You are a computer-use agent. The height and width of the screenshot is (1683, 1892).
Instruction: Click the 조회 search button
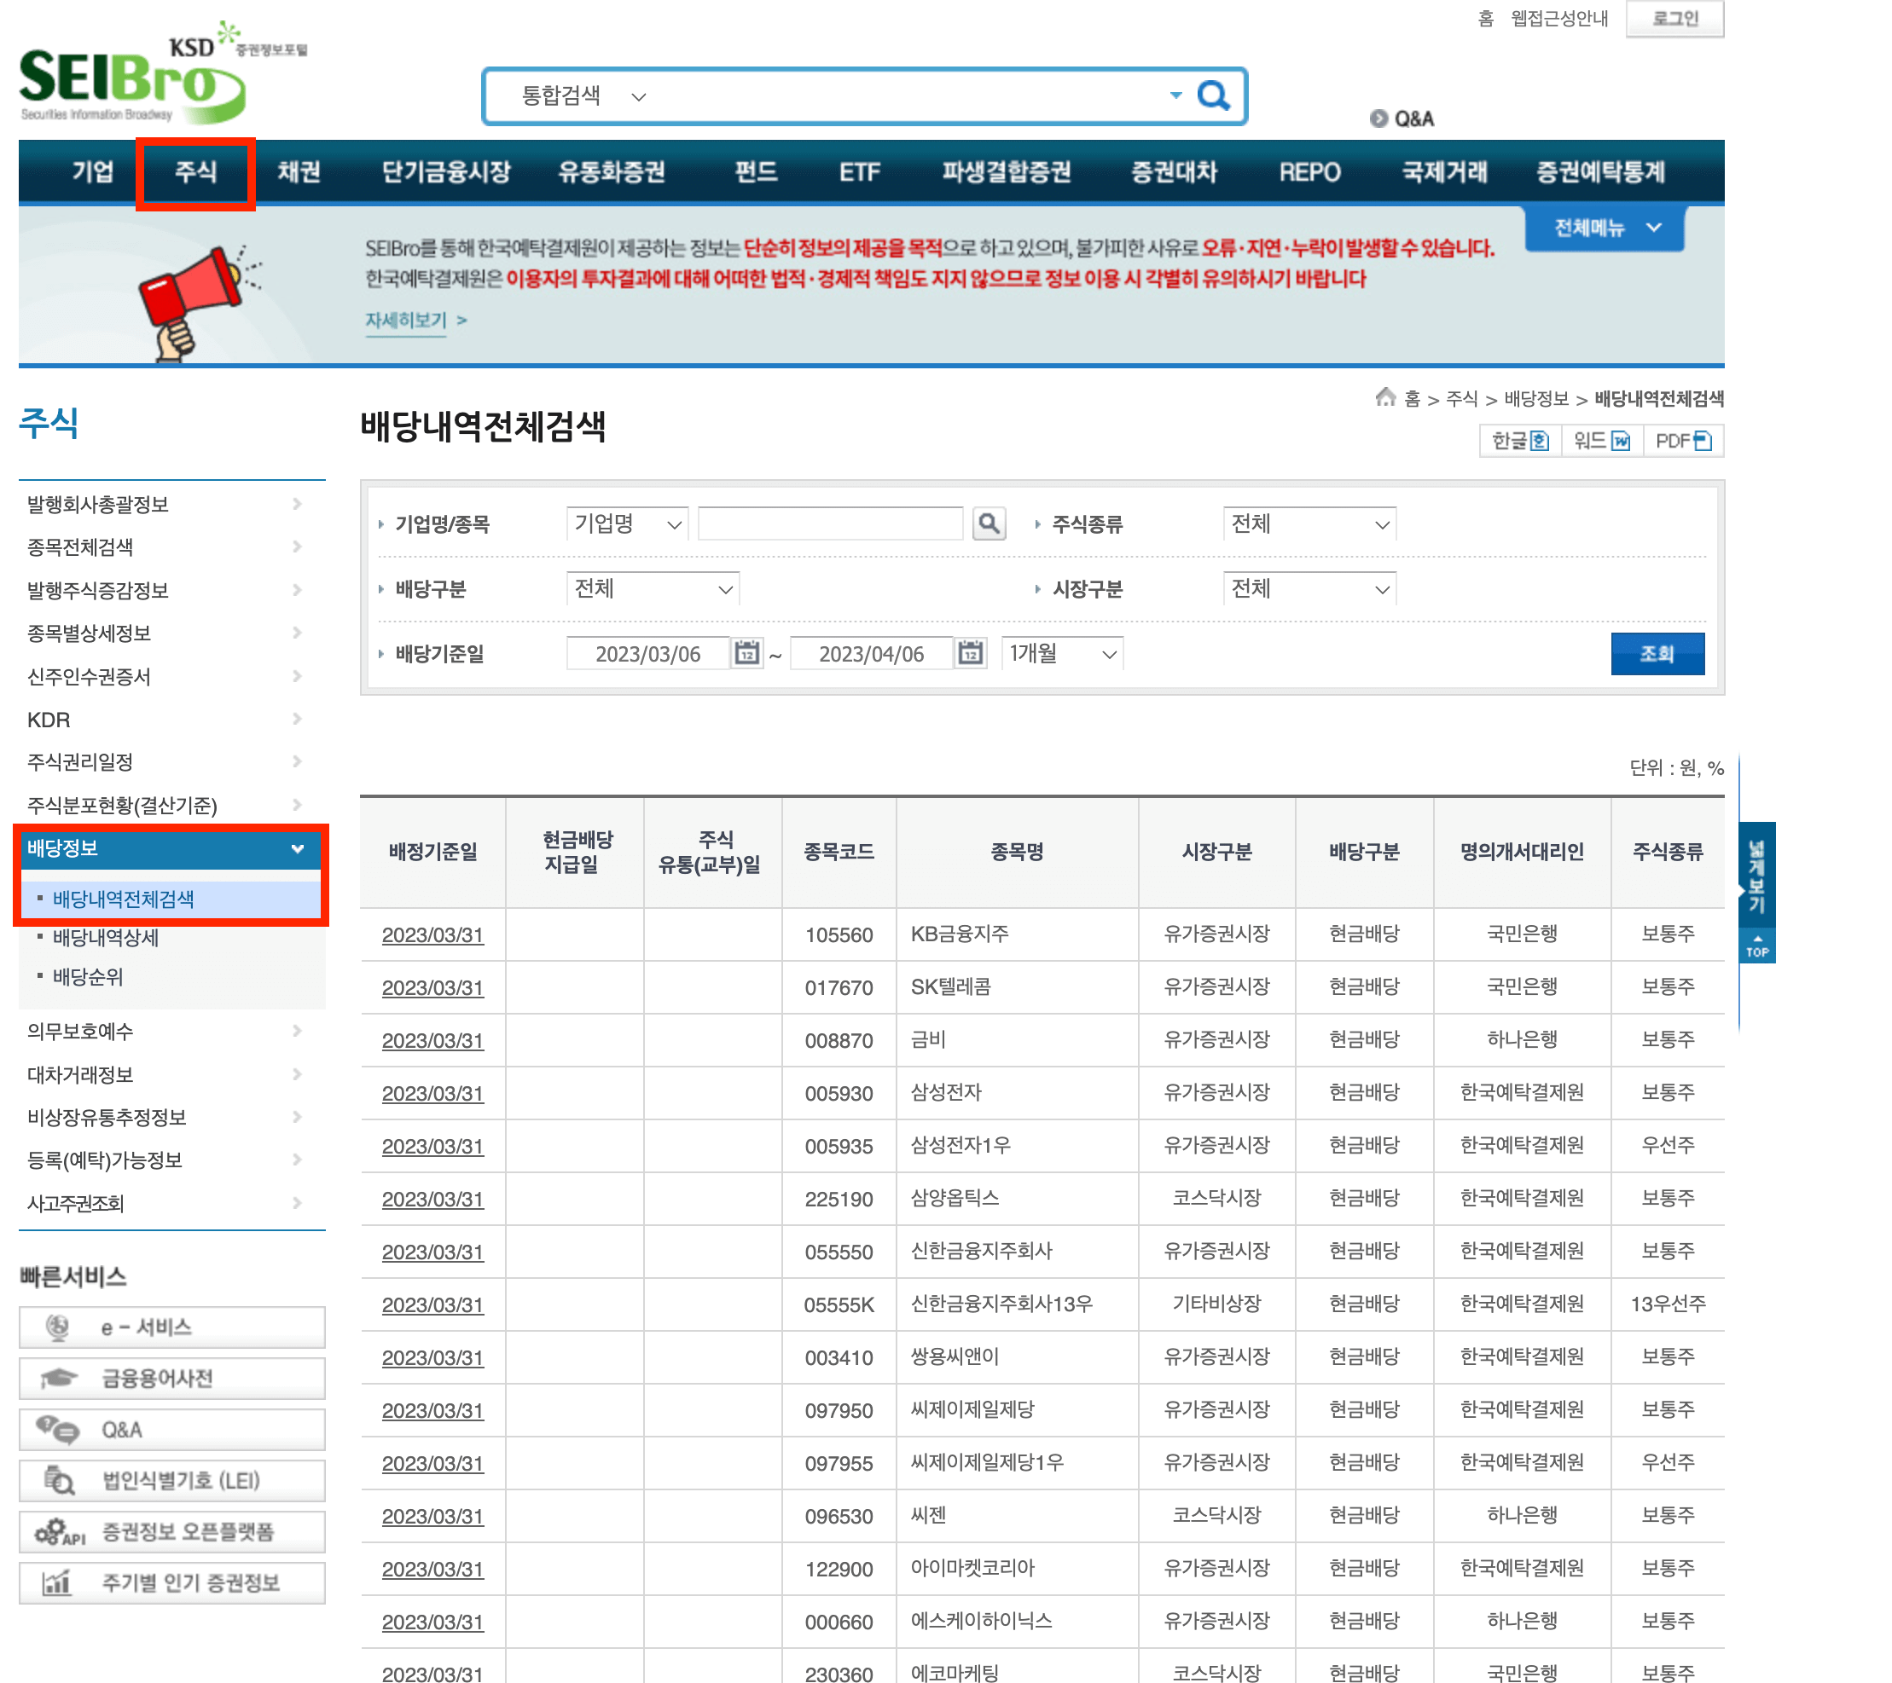[1657, 653]
